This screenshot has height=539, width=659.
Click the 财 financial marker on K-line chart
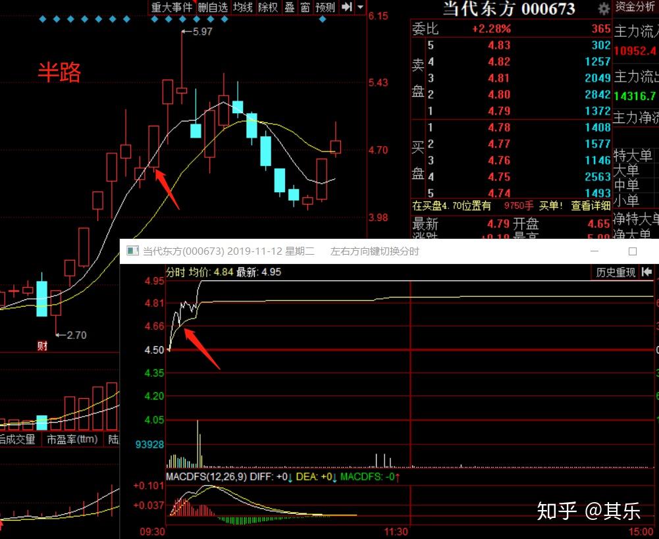tap(42, 346)
